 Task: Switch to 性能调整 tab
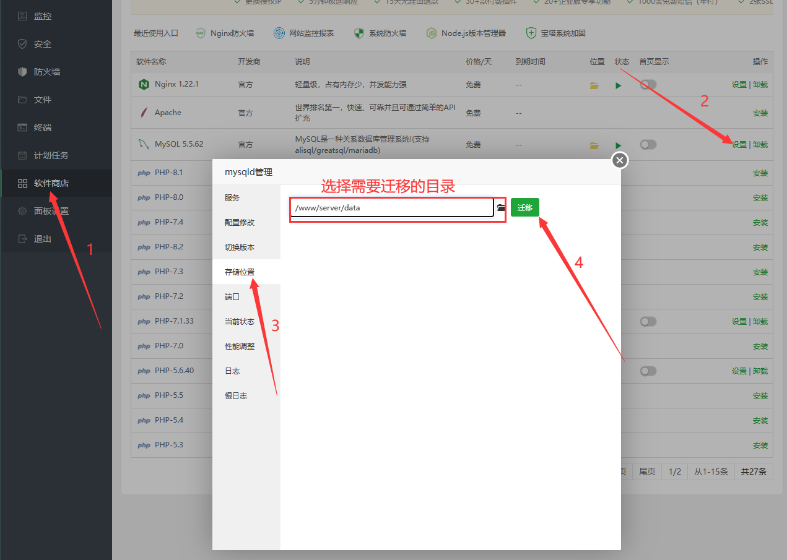click(x=246, y=346)
